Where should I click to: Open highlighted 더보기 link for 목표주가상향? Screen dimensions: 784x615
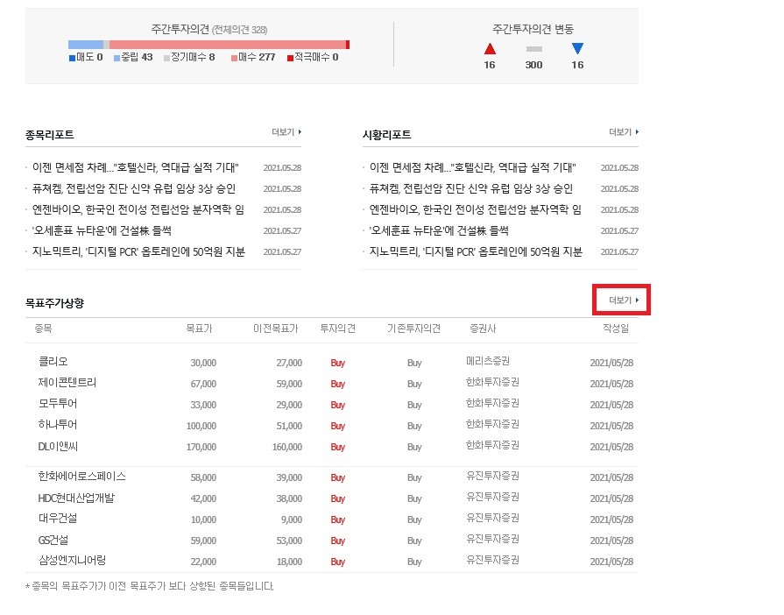click(x=624, y=300)
